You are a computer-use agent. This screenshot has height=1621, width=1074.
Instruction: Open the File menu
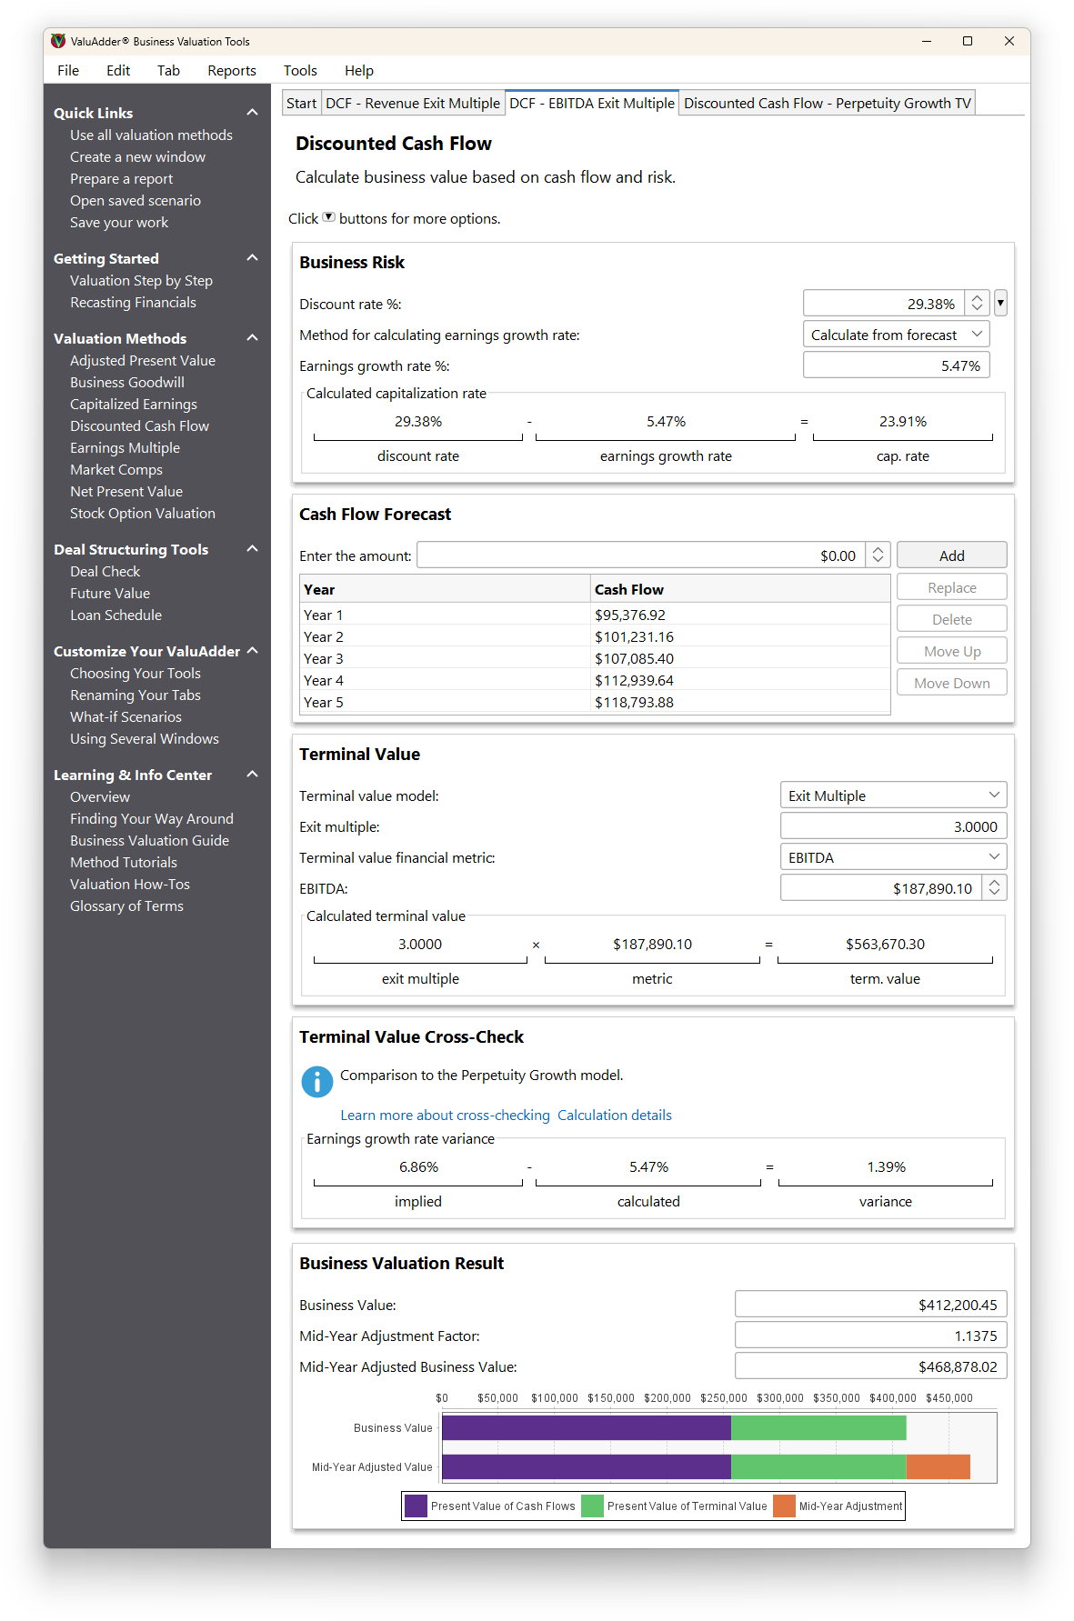coord(68,70)
